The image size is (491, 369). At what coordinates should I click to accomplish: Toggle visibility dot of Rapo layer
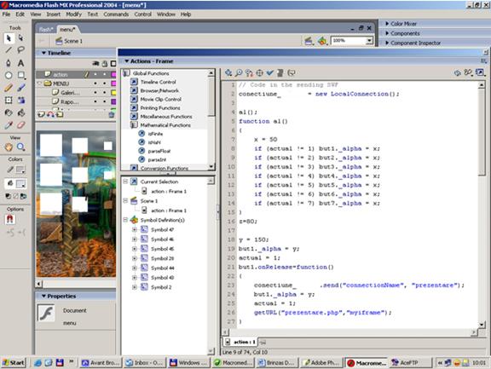click(x=95, y=101)
